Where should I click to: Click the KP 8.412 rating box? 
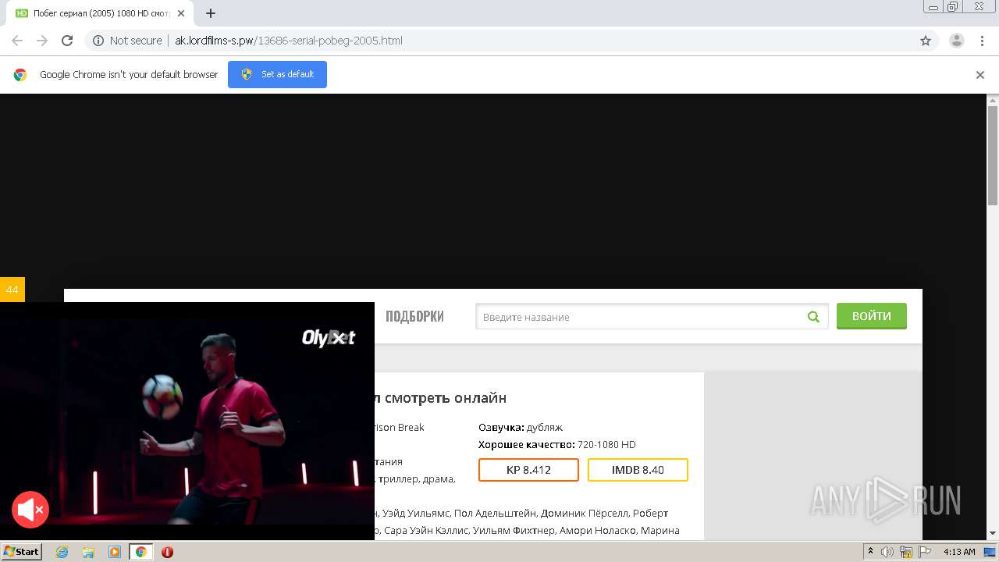[528, 470]
